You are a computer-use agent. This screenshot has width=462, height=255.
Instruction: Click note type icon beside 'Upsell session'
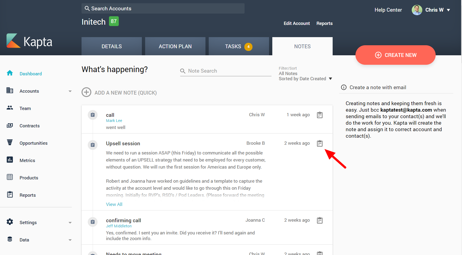point(93,145)
